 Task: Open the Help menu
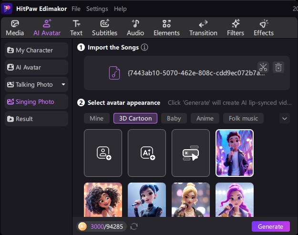(120, 9)
